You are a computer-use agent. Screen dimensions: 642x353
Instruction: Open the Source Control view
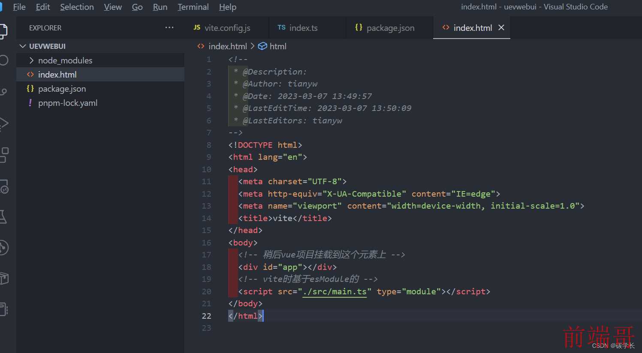(3, 92)
